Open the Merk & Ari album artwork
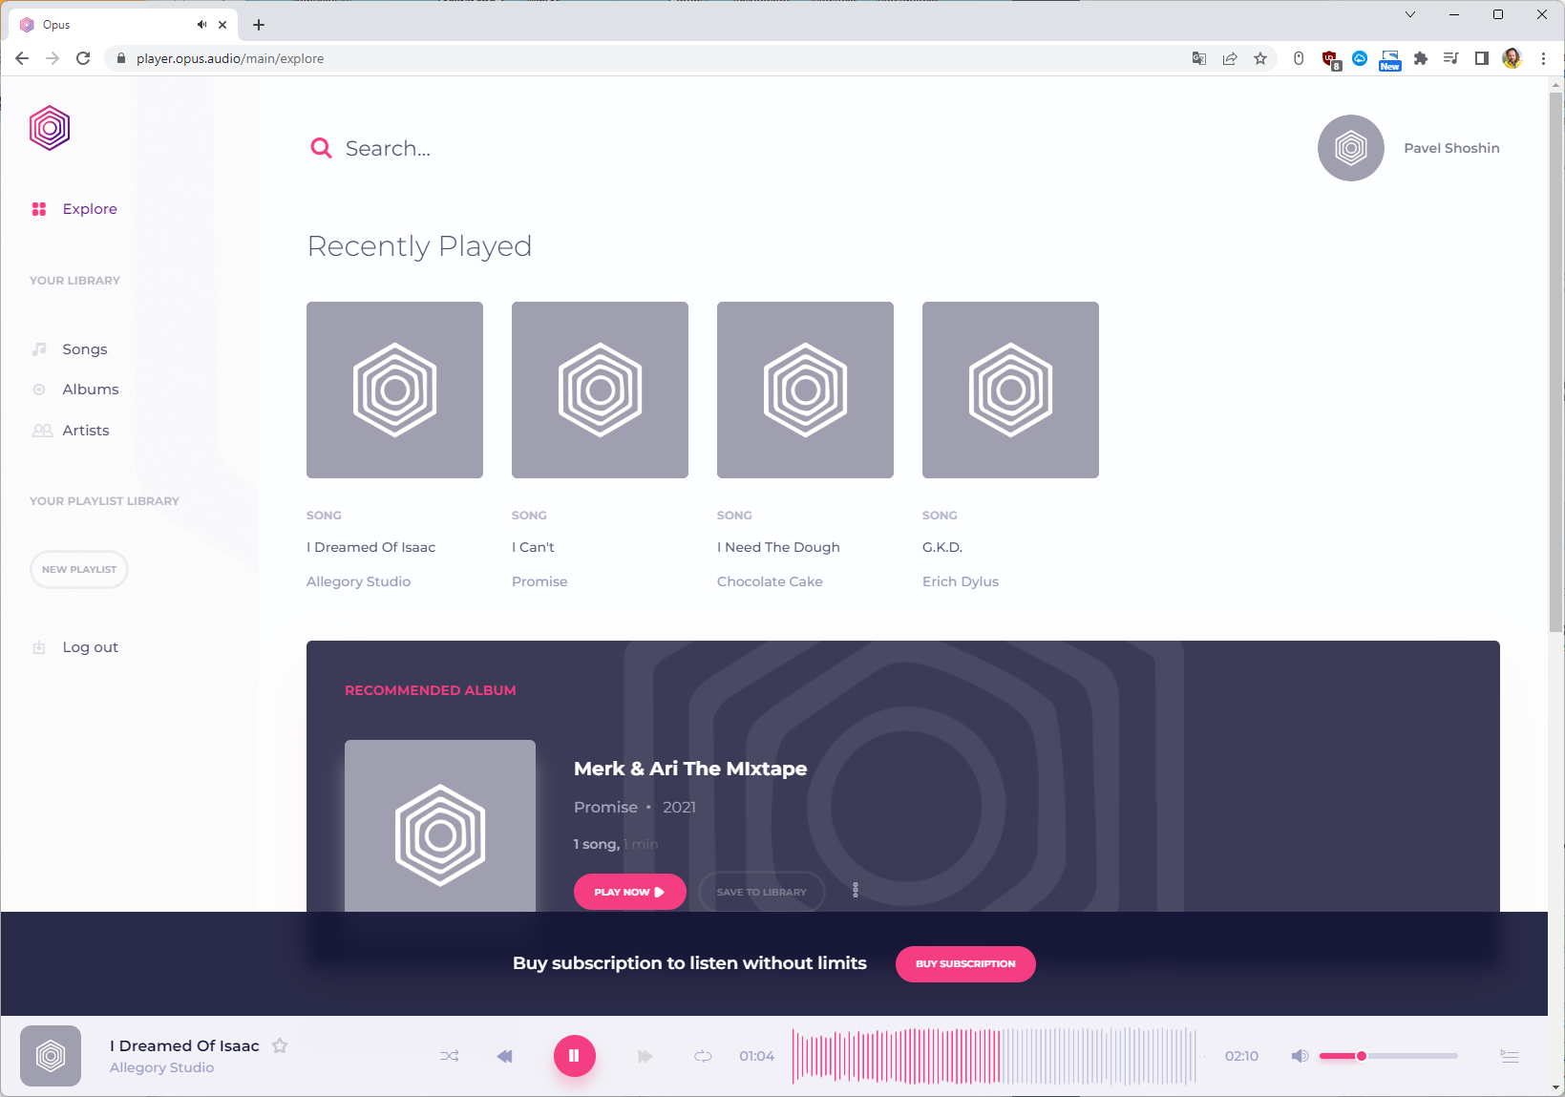Image resolution: width=1565 pixels, height=1097 pixels. pyautogui.click(x=440, y=826)
